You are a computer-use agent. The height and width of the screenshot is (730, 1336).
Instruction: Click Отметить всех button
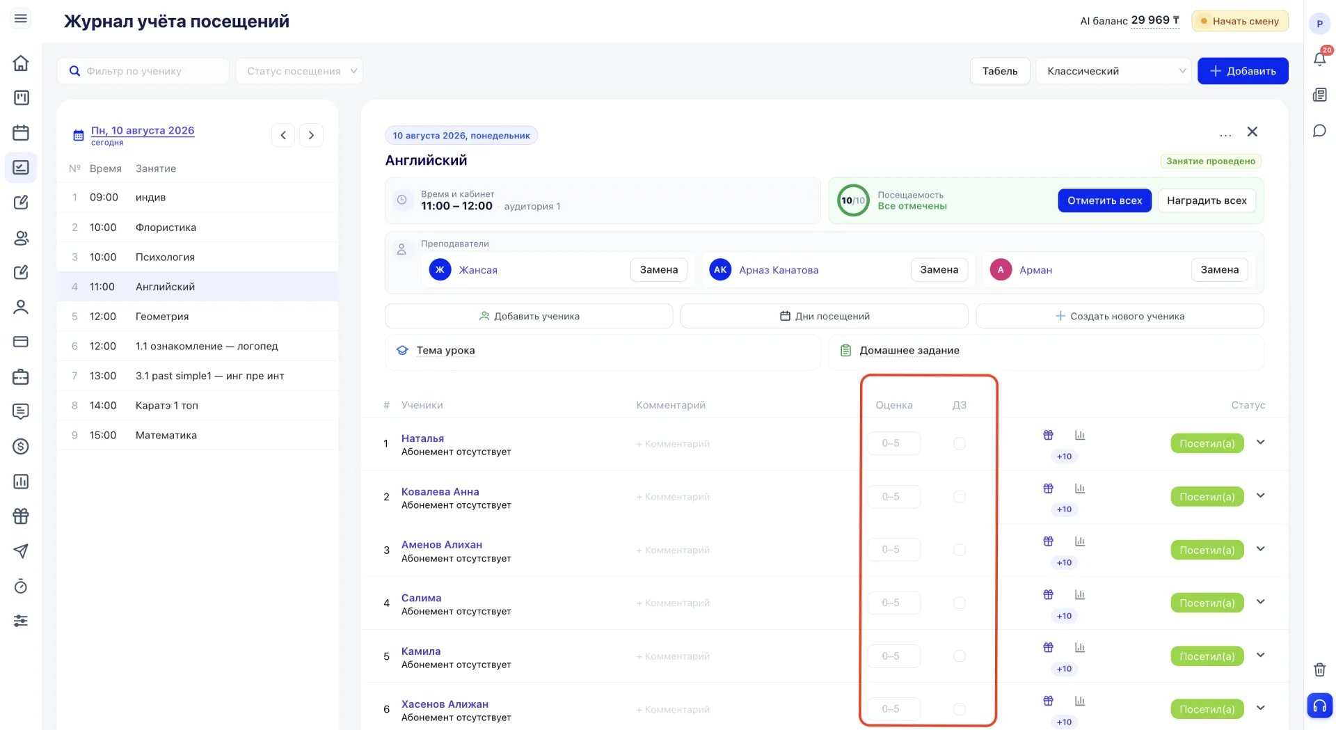click(x=1104, y=200)
